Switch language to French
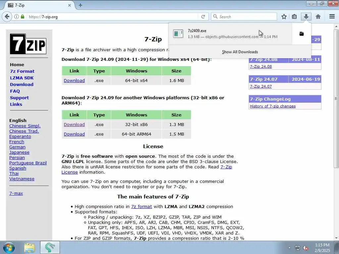 (17, 142)
